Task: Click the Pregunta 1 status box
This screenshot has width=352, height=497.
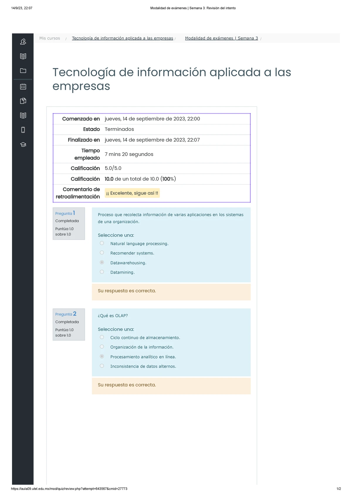Action: click(x=69, y=223)
